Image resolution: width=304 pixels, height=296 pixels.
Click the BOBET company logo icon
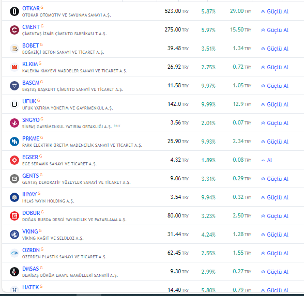tap(14, 49)
